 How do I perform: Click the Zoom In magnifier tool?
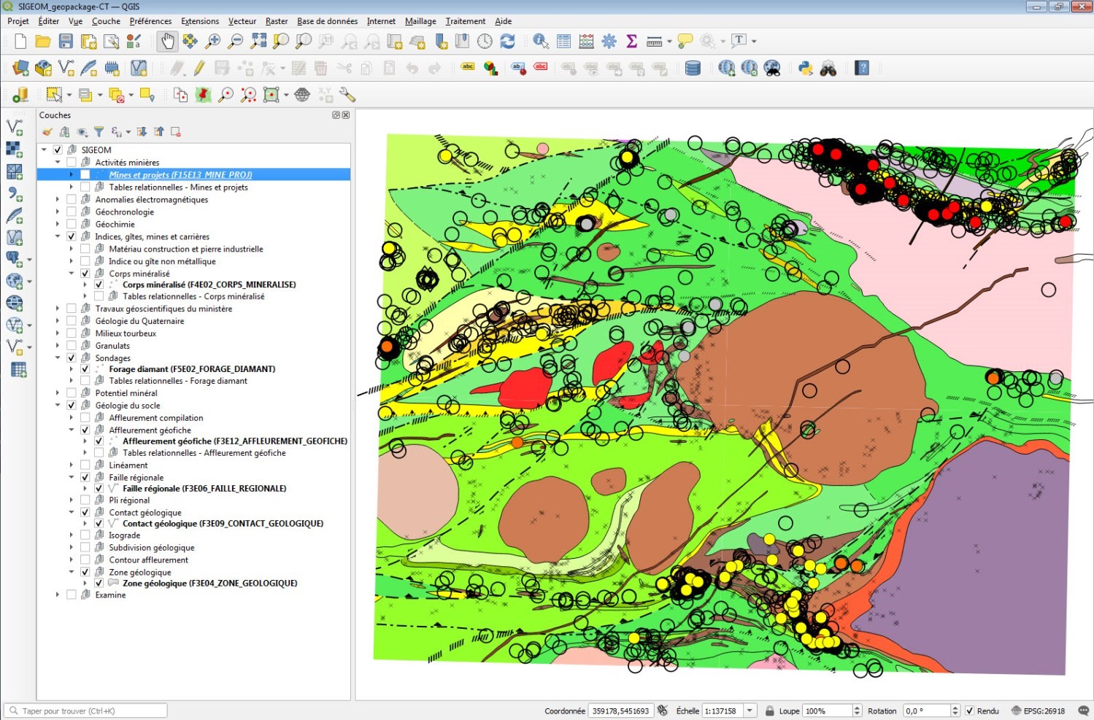(x=213, y=42)
